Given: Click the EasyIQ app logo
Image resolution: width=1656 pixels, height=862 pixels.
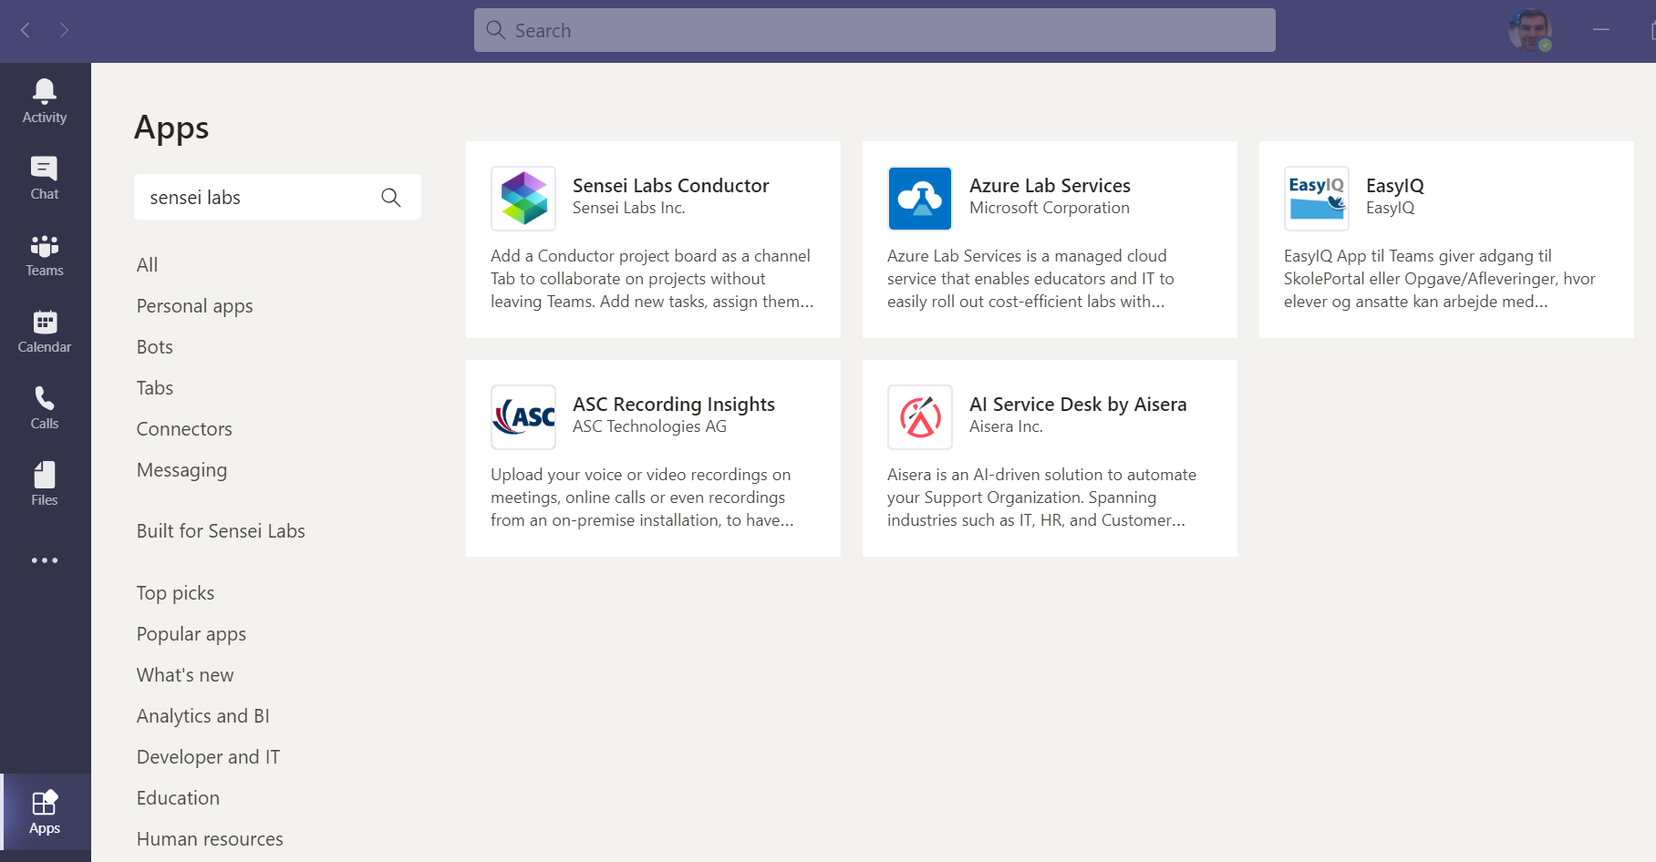Looking at the screenshot, I should point(1317,199).
